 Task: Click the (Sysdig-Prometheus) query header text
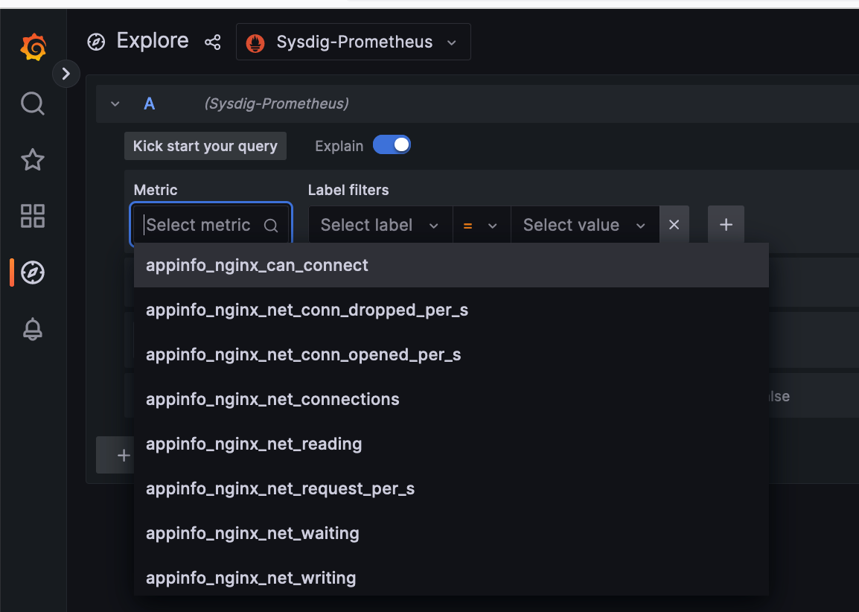point(277,103)
